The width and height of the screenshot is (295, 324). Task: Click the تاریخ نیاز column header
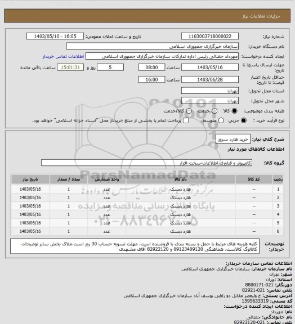pyautogui.click(x=30, y=179)
